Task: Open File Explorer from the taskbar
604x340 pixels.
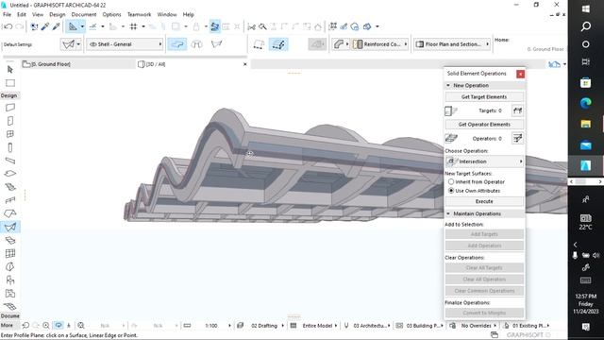Action: tap(585, 124)
